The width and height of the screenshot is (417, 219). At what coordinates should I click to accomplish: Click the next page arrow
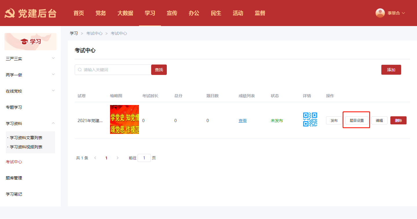(117, 158)
